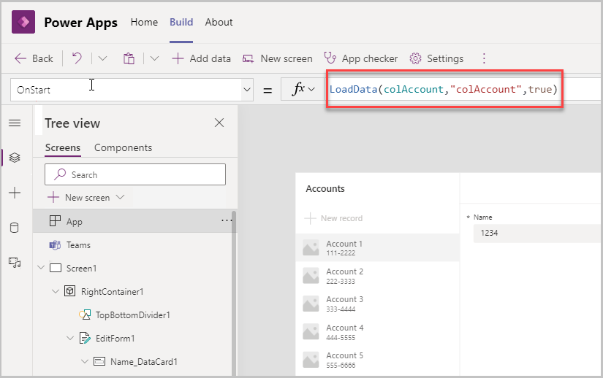Open the About tab
Viewport: 603px width, 378px height.
coord(219,23)
